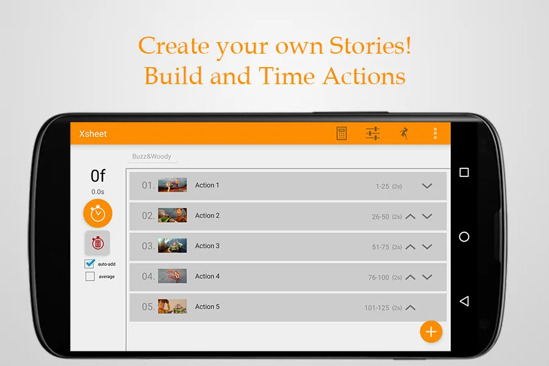
Task: Click the Xsheet app title
Action: point(93,134)
